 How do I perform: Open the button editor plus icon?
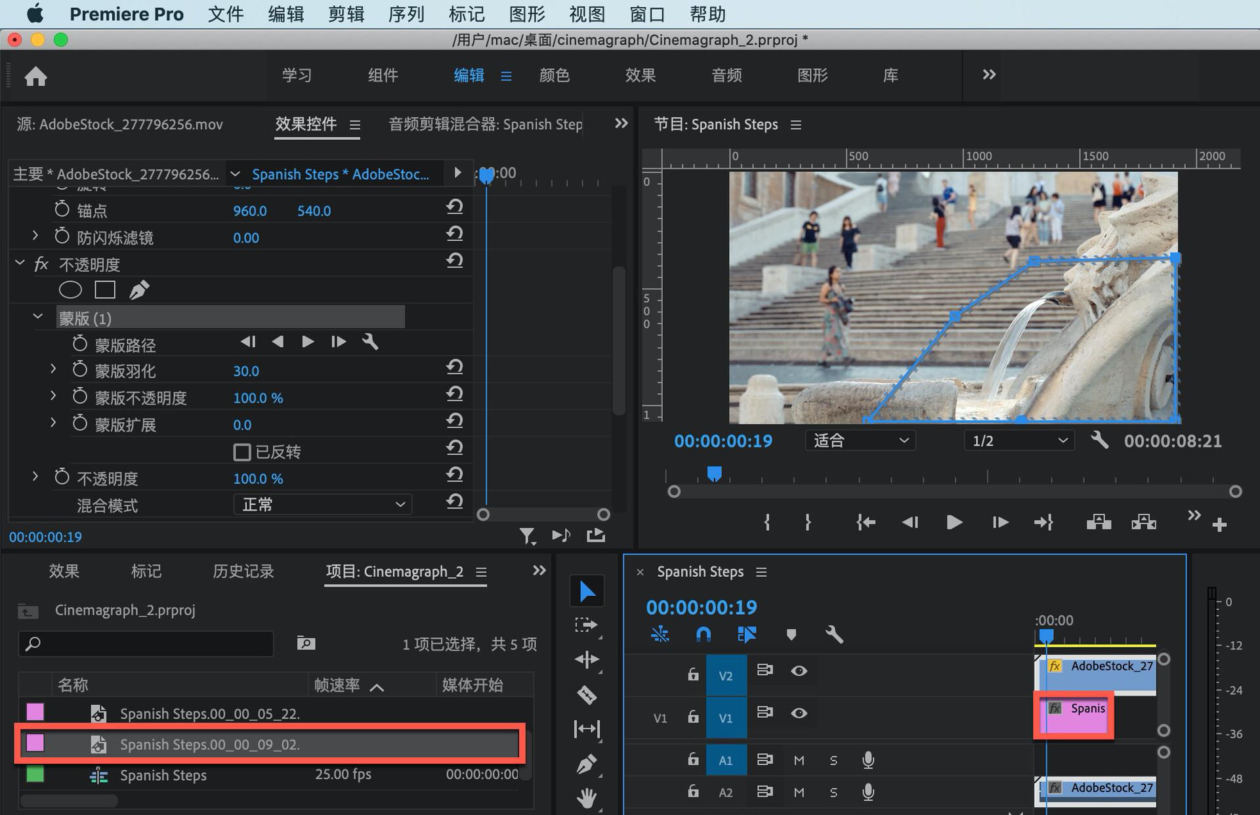[1219, 525]
